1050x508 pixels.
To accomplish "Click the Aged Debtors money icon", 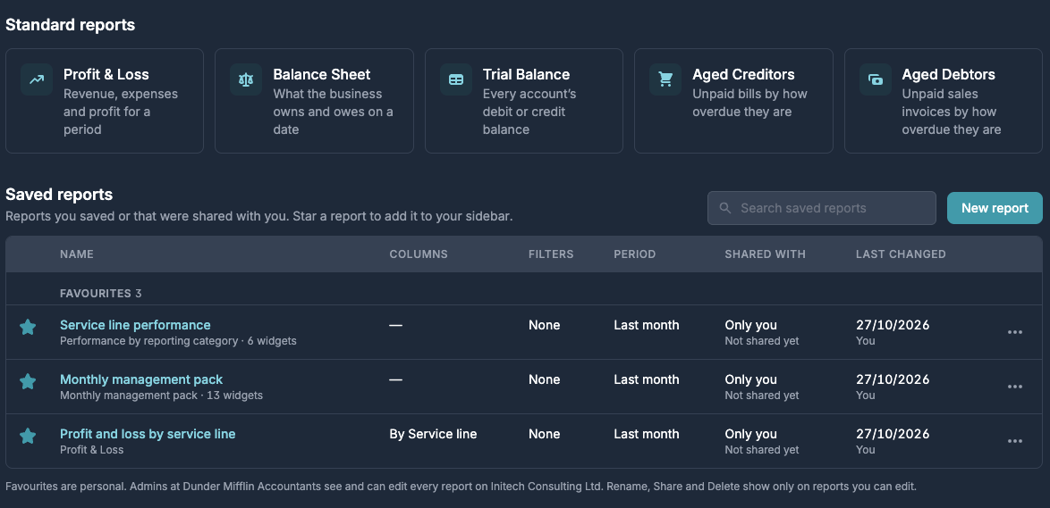I will [876, 79].
